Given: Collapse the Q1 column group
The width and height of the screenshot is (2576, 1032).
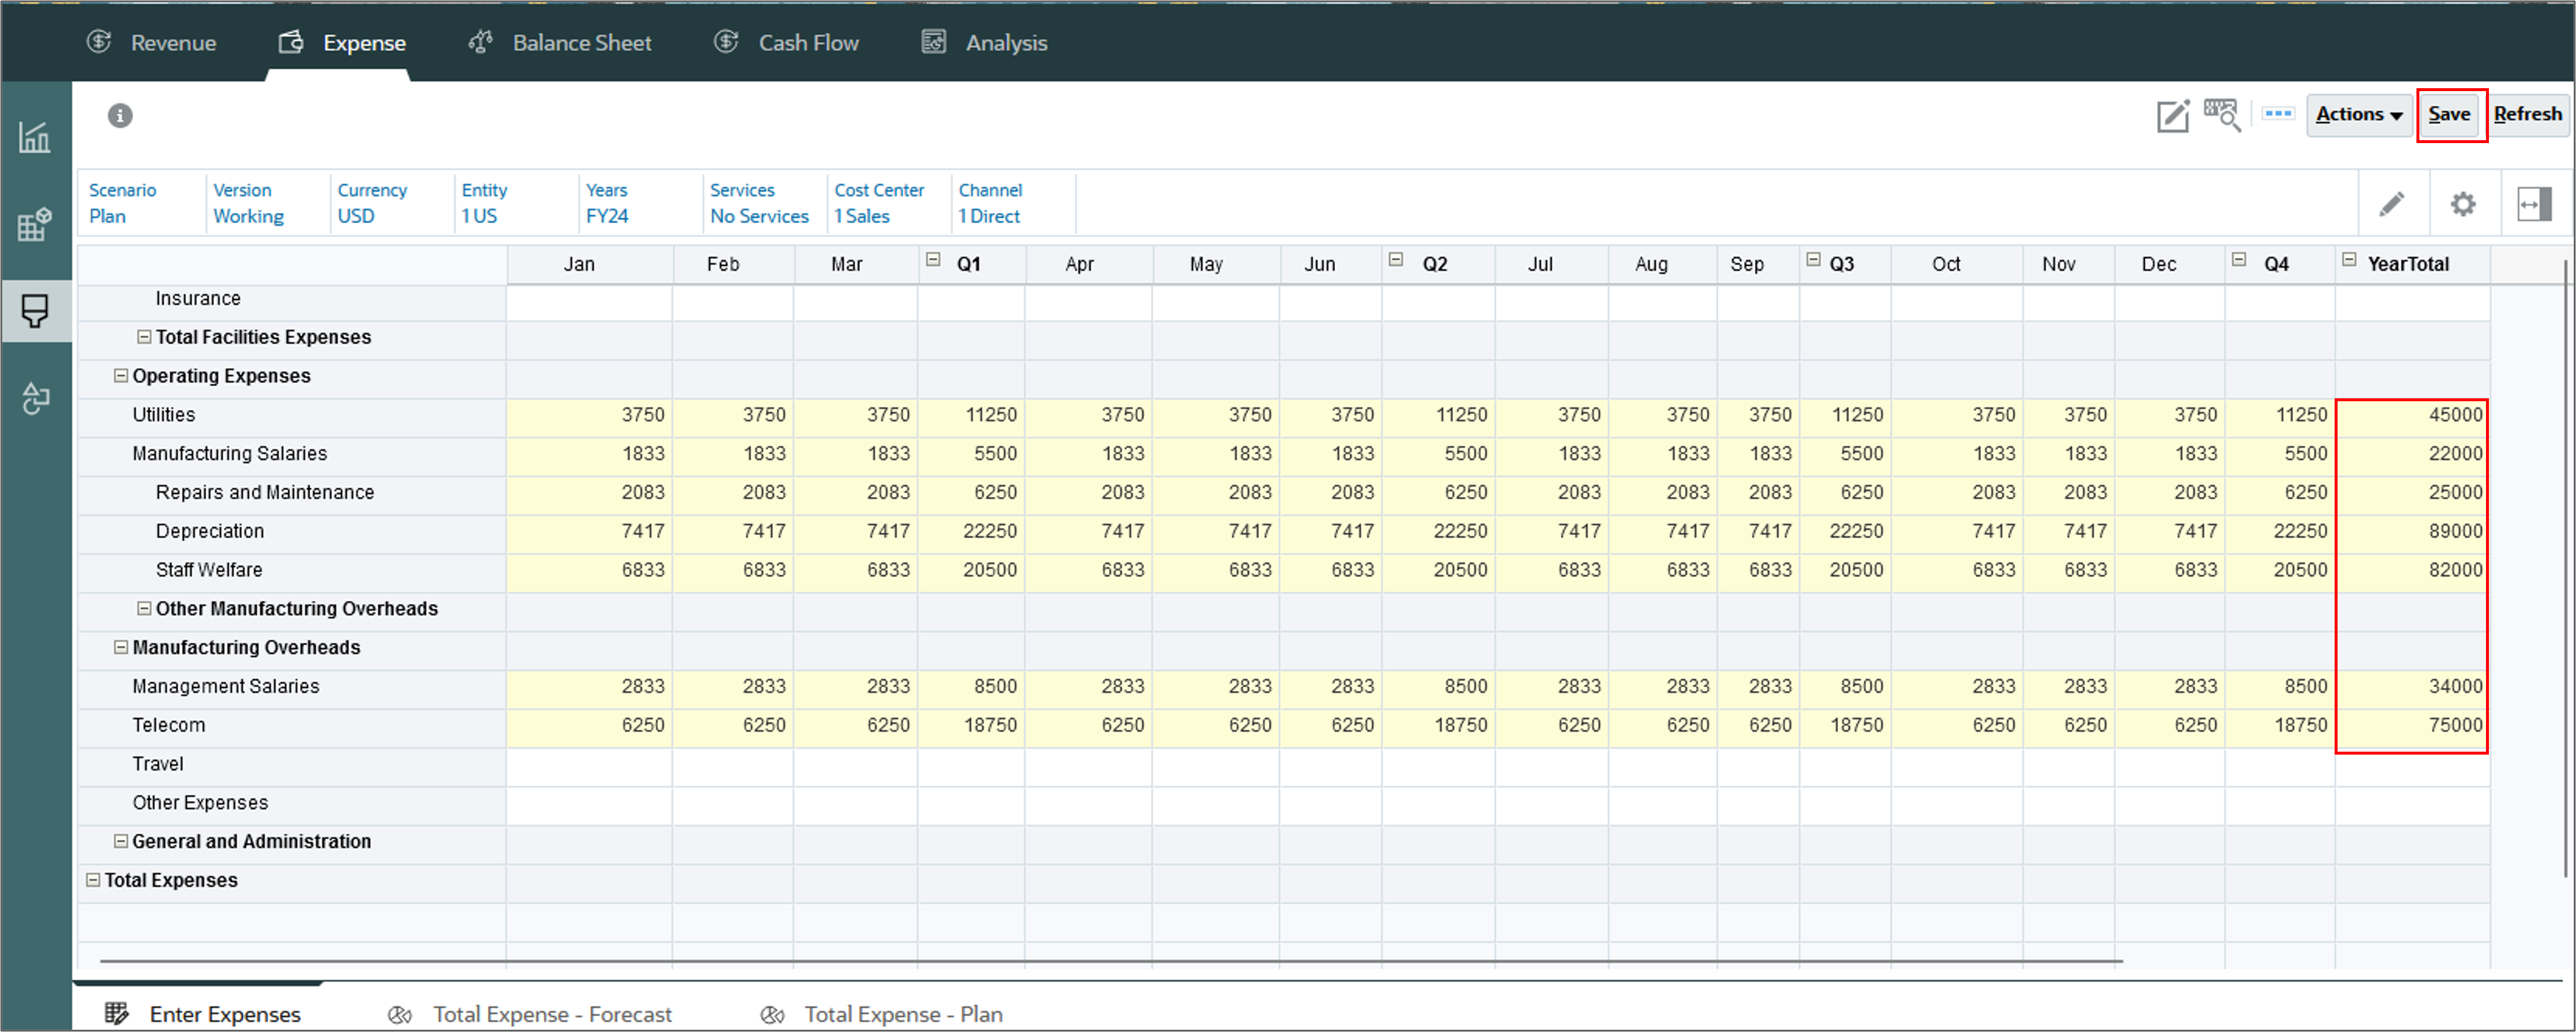Looking at the screenshot, I should point(933,260).
